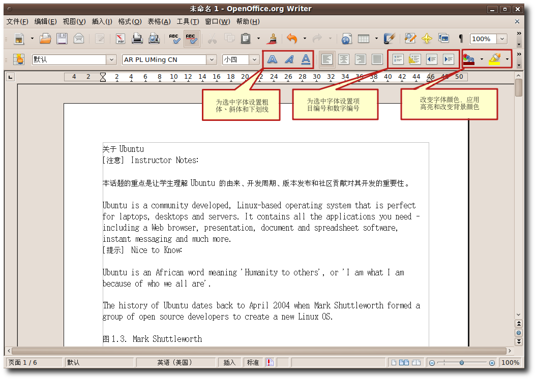
Task: Open the zoom percentage dropdown in toolbar
Action: coord(502,39)
